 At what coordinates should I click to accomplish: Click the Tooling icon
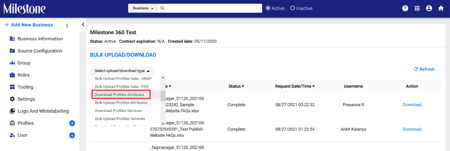[x=12, y=87]
